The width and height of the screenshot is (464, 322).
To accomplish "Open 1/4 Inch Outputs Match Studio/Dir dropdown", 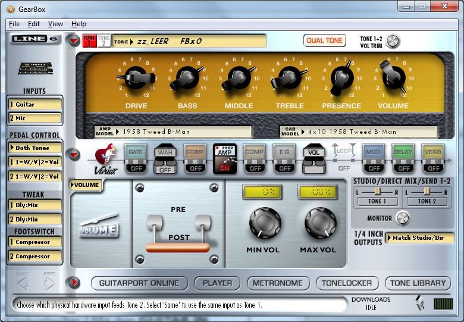I will pyautogui.click(x=419, y=237).
